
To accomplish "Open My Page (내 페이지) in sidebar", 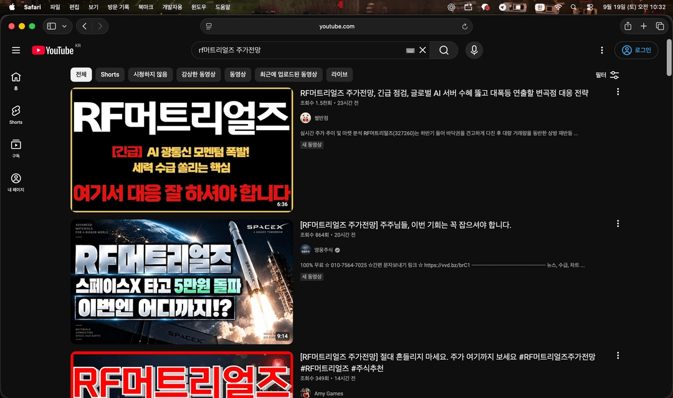I will pyautogui.click(x=16, y=182).
